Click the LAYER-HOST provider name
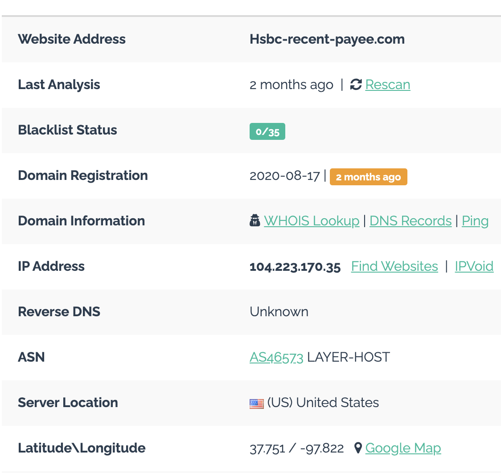Viewport: 501px width, 473px height. coord(349,357)
